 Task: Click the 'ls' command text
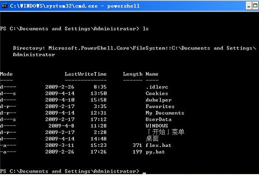pos(145,29)
